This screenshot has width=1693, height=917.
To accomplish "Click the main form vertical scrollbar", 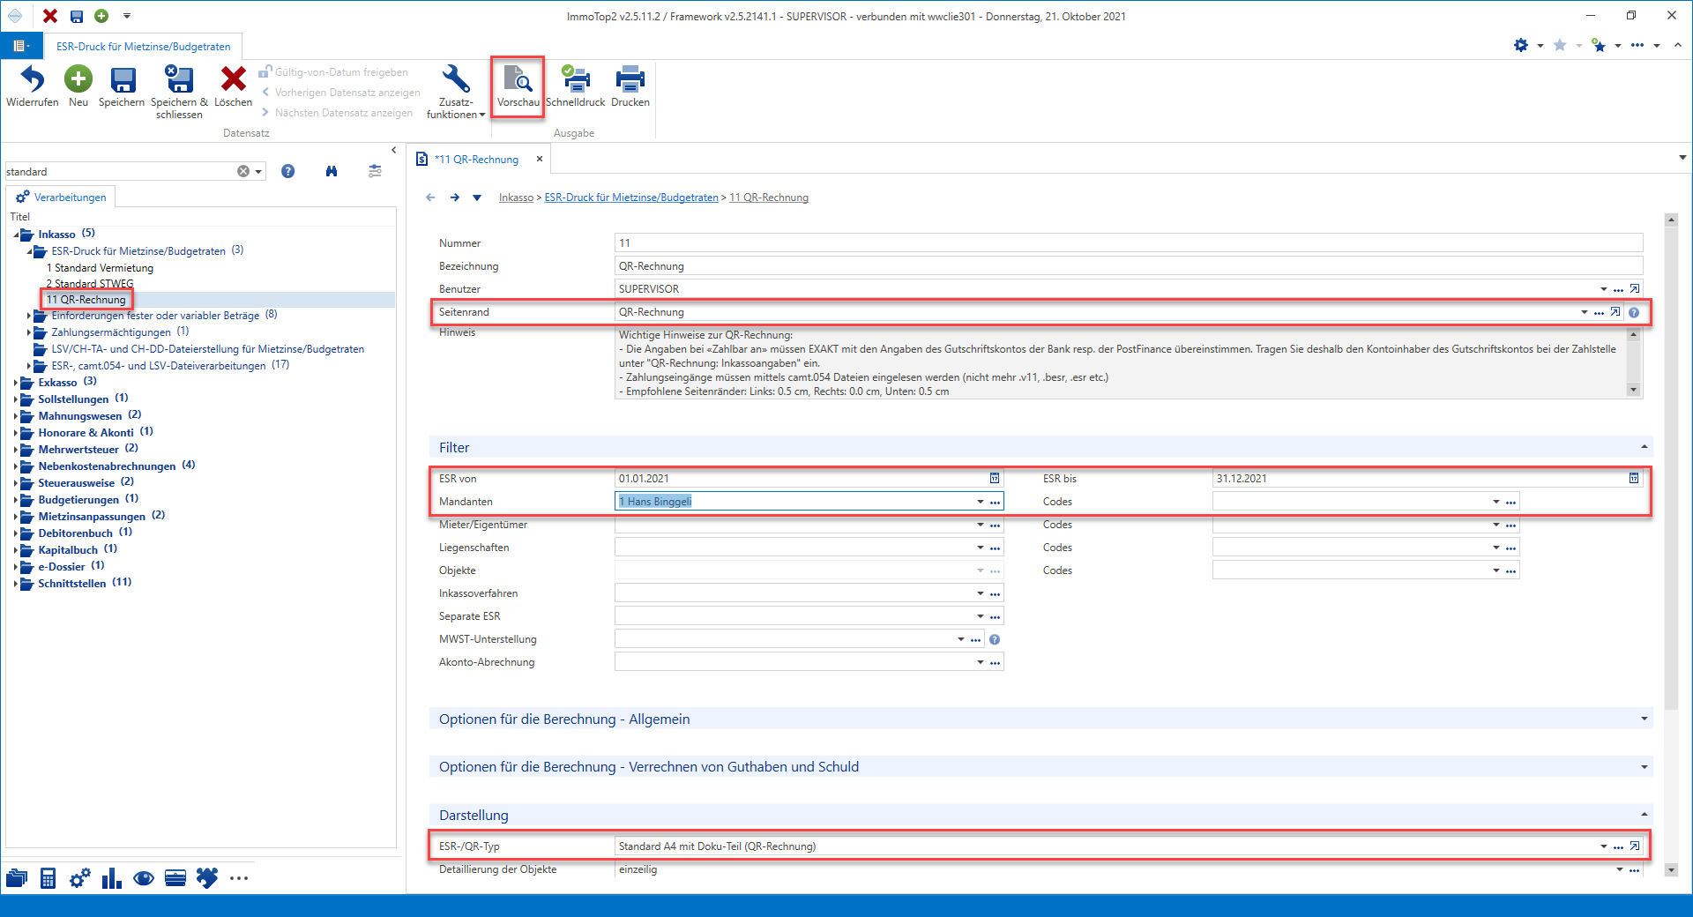I will 1671,467.
